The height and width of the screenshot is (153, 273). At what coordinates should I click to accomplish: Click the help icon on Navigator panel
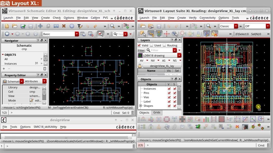[x=38, y=40]
